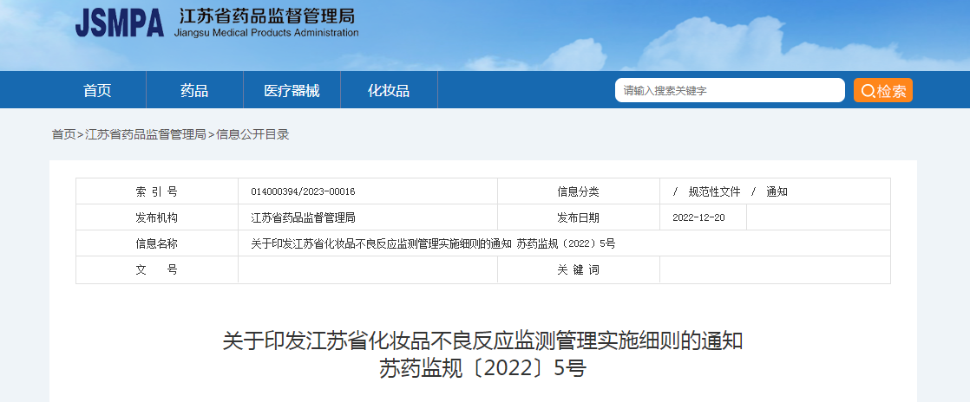Go to 首页 in the breadcrumb

[63, 134]
